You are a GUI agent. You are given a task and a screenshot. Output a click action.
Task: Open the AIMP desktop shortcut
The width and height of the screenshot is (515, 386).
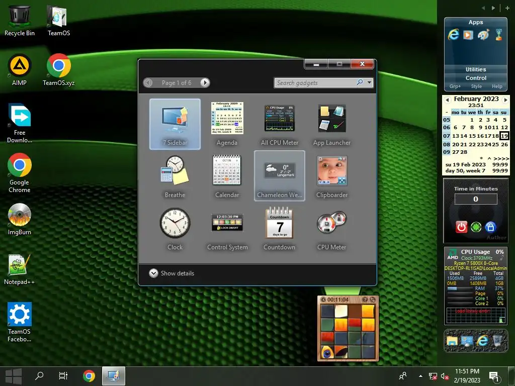click(x=20, y=70)
